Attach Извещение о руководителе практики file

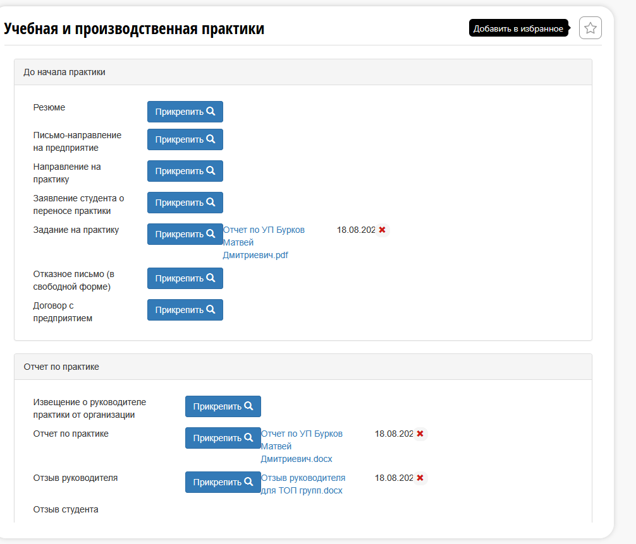pos(223,406)
